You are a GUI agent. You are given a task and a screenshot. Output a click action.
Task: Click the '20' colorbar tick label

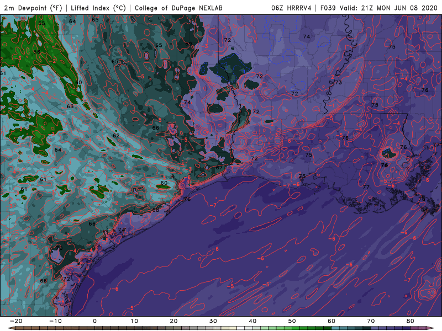click(173, 321)
